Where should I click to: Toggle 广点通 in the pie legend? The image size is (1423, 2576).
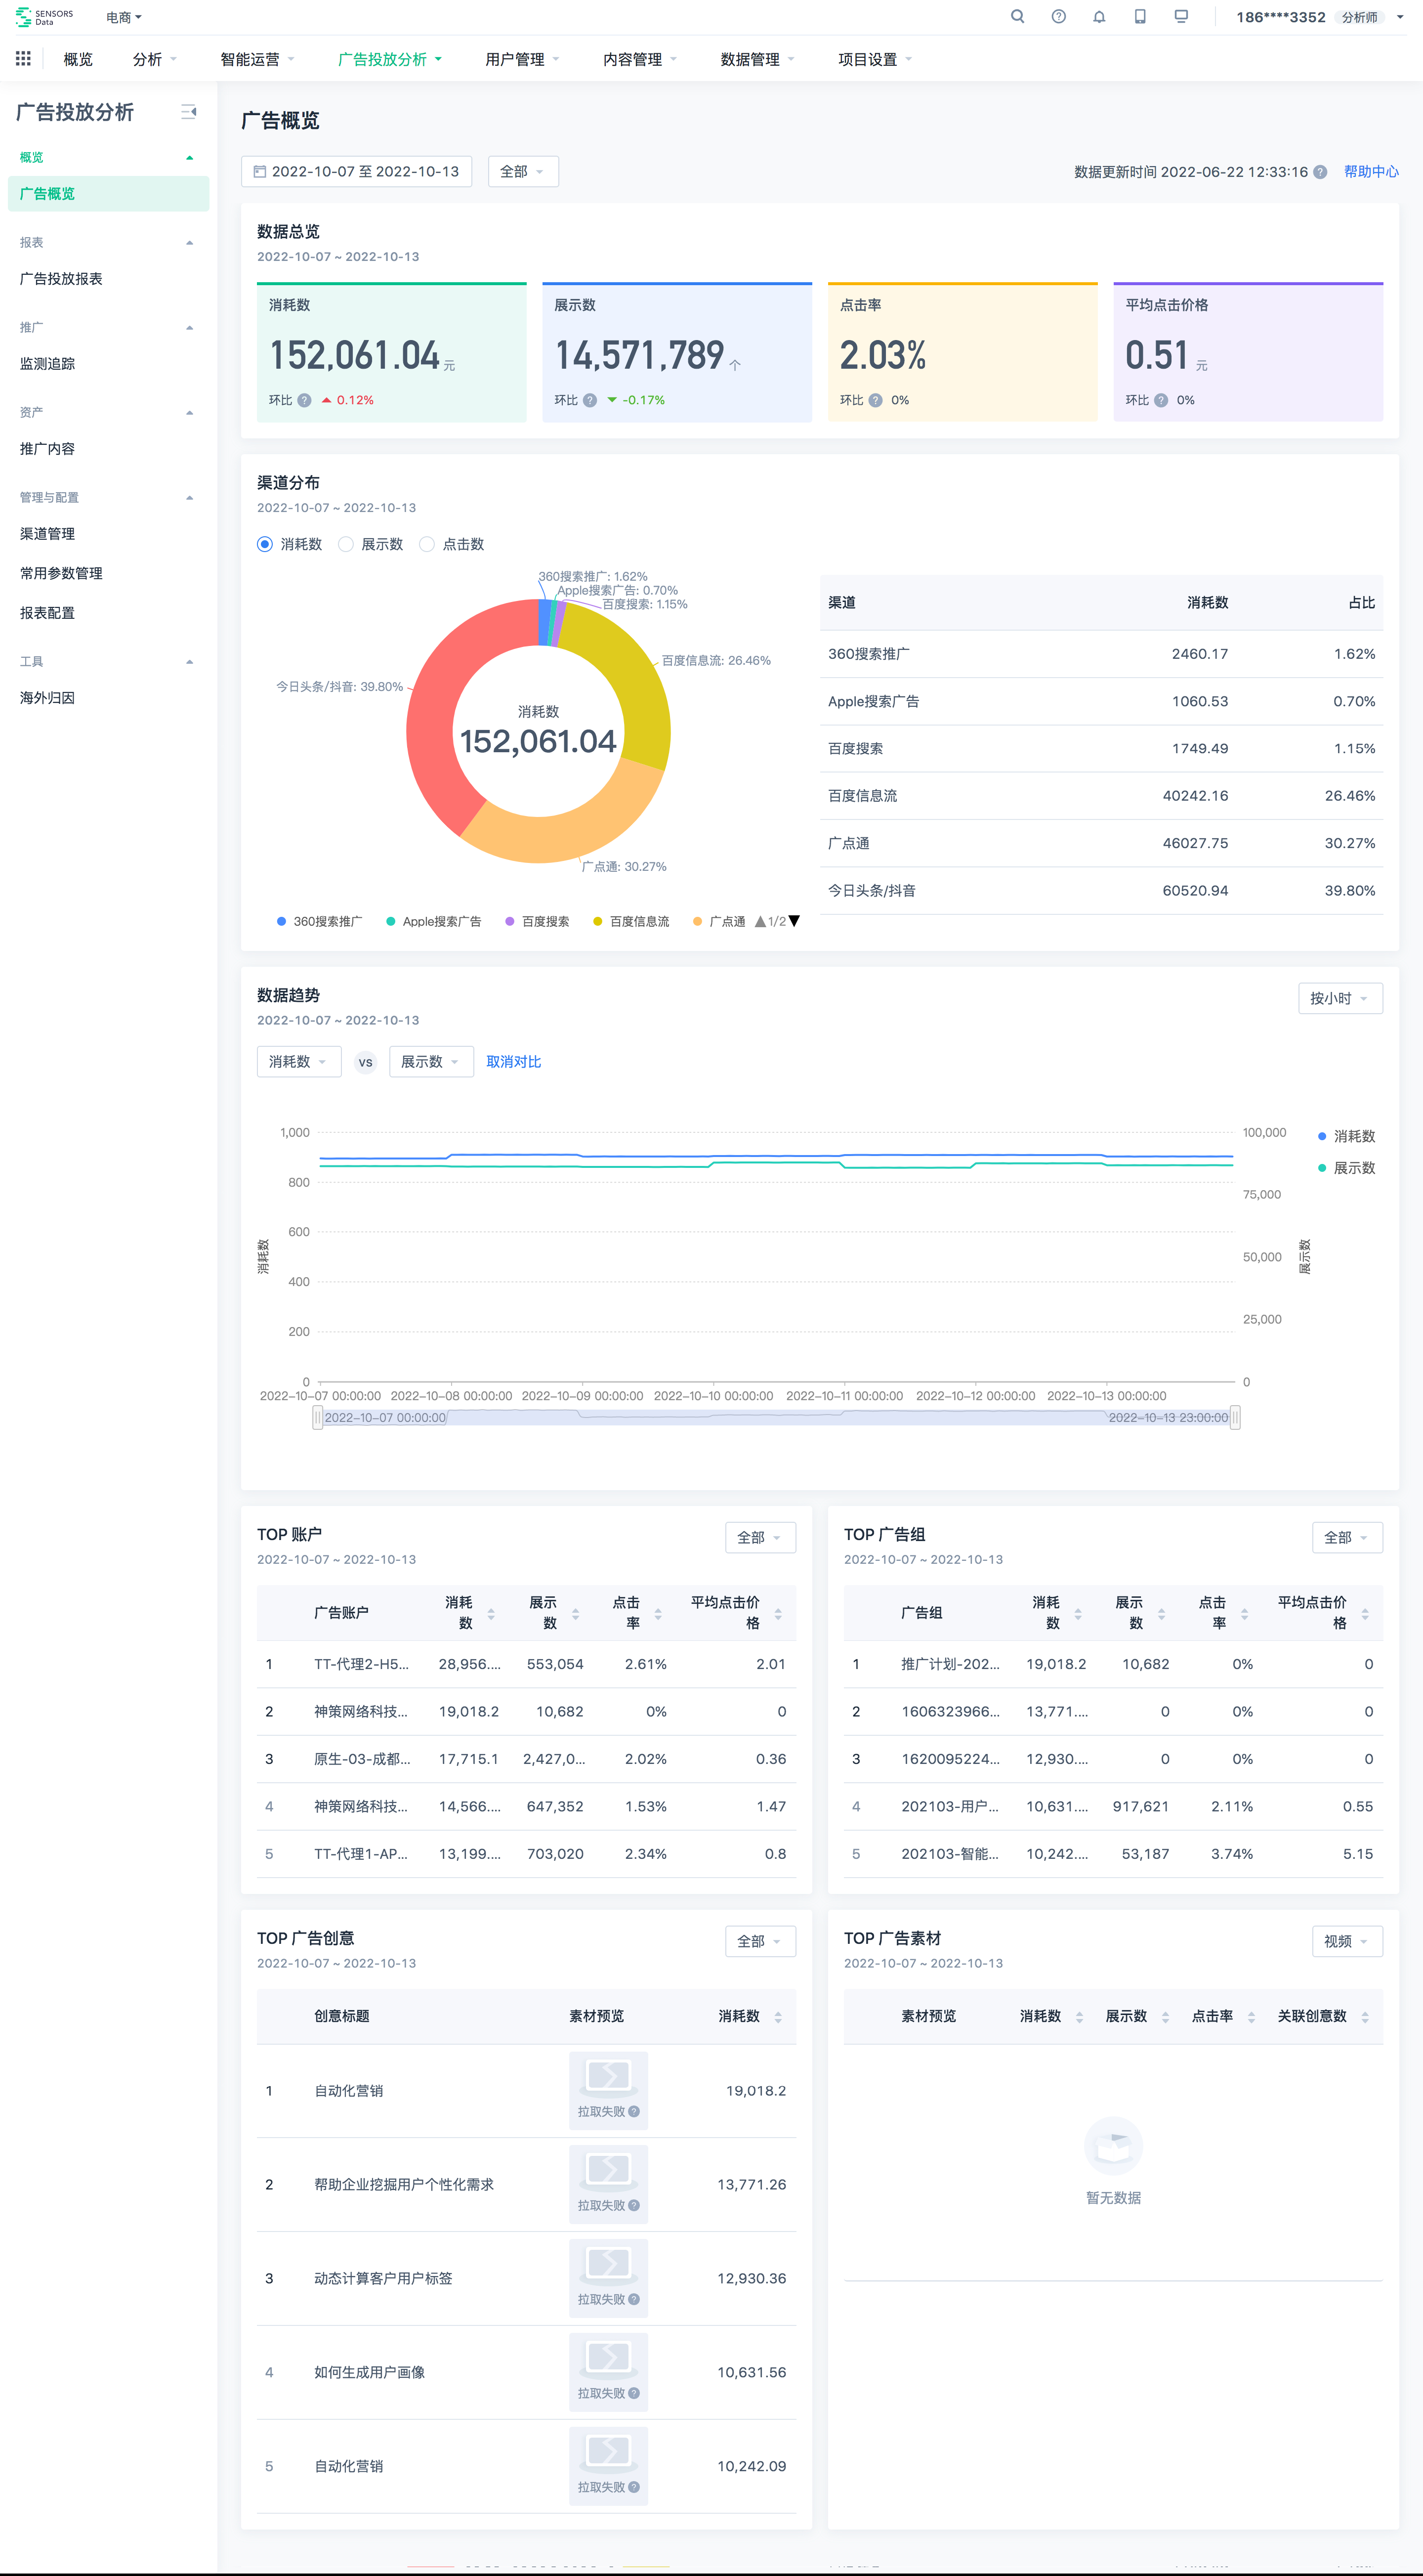(x=719, y=921)
